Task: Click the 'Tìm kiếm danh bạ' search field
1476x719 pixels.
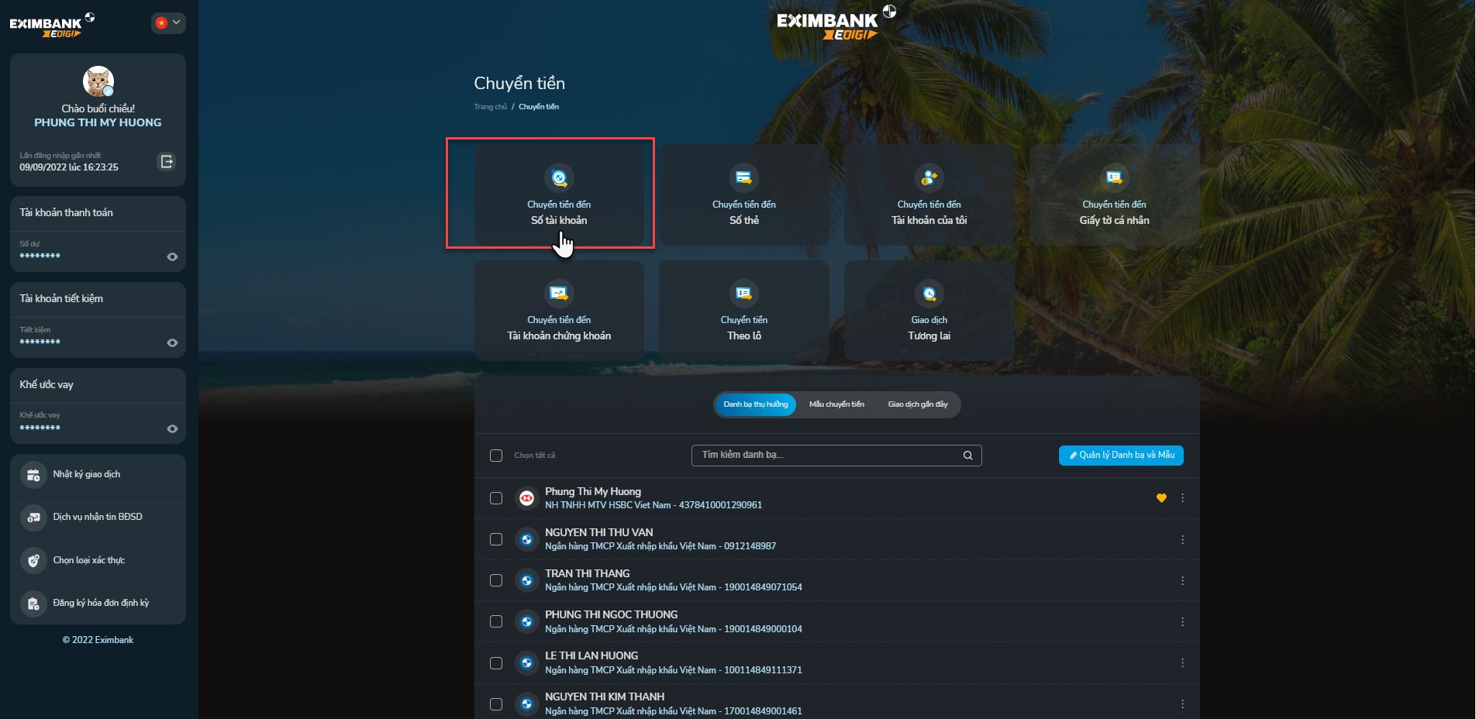Action: [829, 456]
